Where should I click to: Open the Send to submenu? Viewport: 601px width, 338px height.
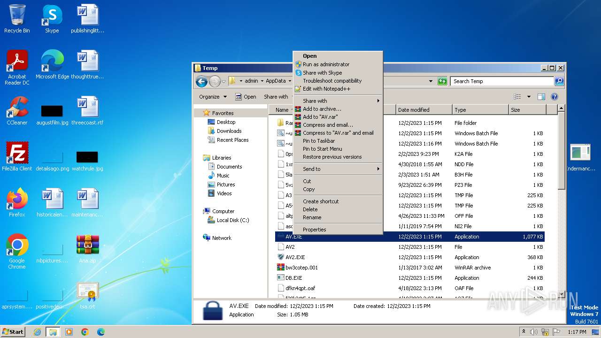click(338, 169)
